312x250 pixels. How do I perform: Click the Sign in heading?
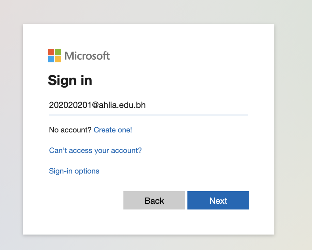pyautogui.click(x=70, y=80)
